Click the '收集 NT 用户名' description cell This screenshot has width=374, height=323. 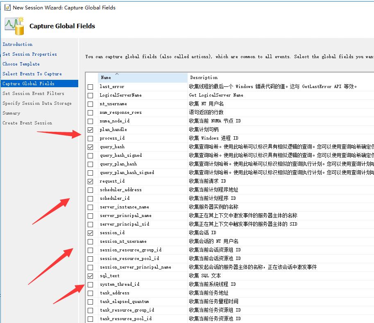(206, 104)
